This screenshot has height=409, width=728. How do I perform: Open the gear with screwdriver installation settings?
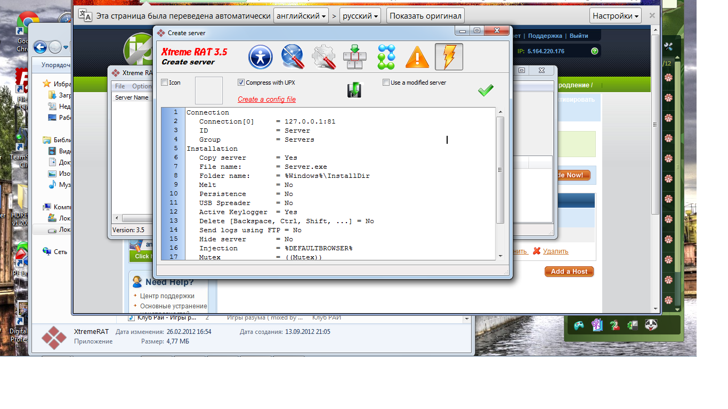323,57
